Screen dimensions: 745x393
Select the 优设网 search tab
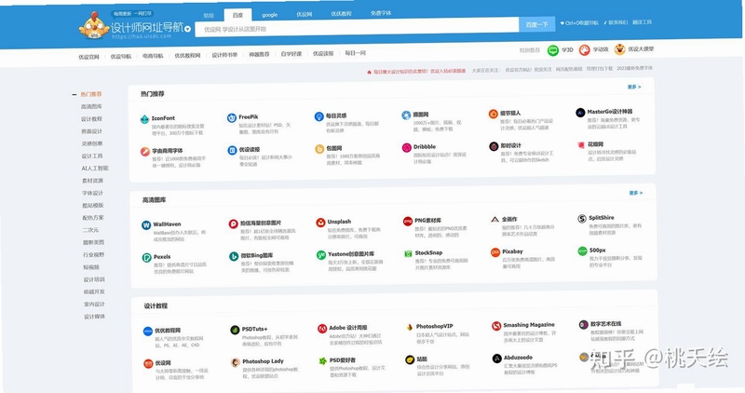tap(305, 14)
